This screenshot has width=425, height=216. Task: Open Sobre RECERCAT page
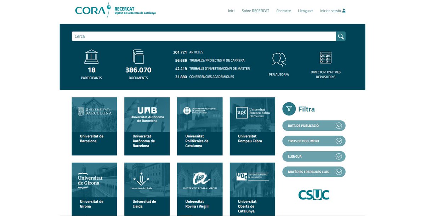tap(255, 11)
